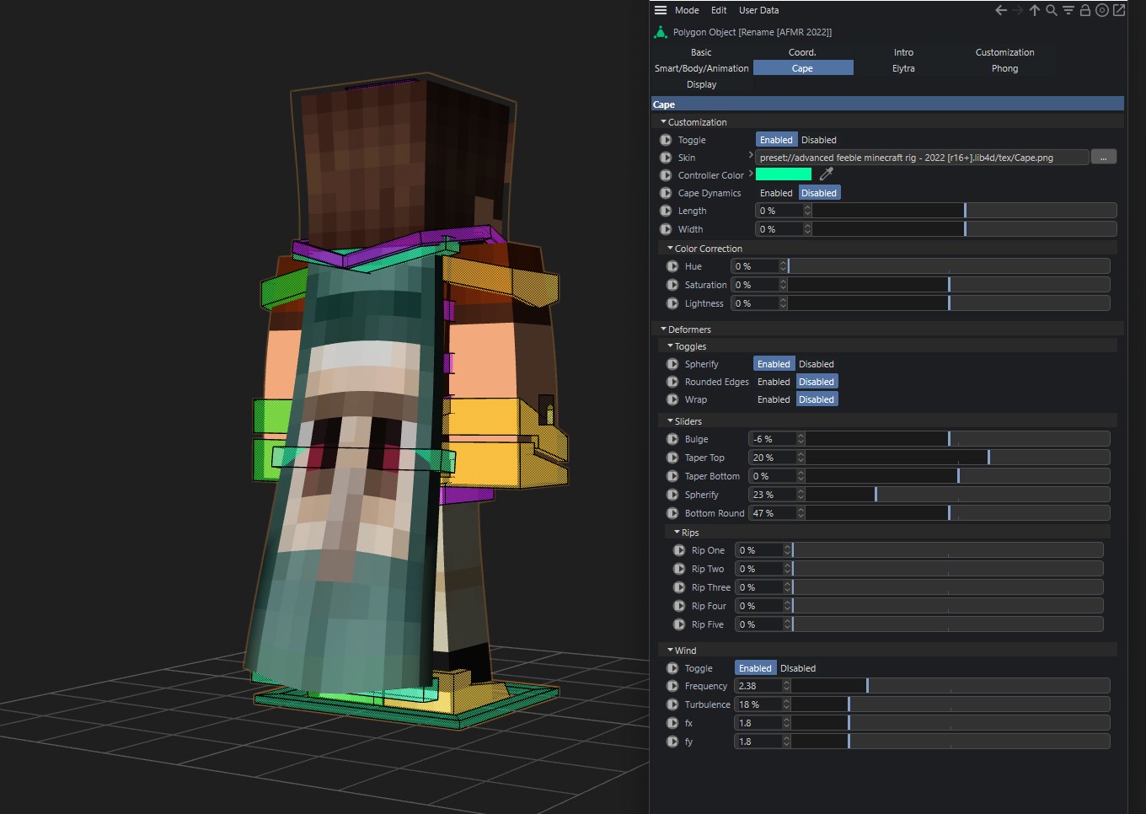Screen dimensions: 1146x814
Task: Click the Skin file path field
Action: click(x=922, y=158)
